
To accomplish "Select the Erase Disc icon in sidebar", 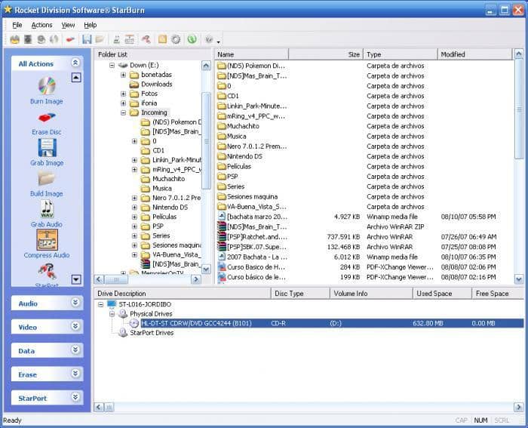I will click(x=47, y=118).
